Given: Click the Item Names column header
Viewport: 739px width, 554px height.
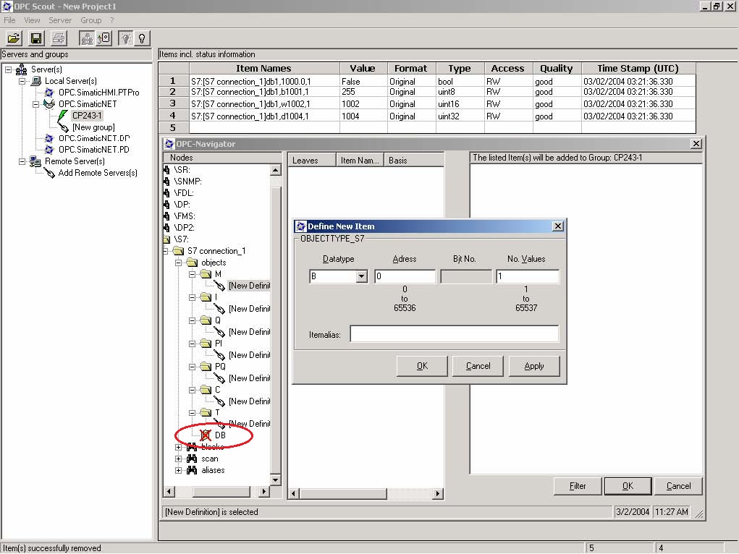Looking at the screenshot, I should (x=263, y=69).
